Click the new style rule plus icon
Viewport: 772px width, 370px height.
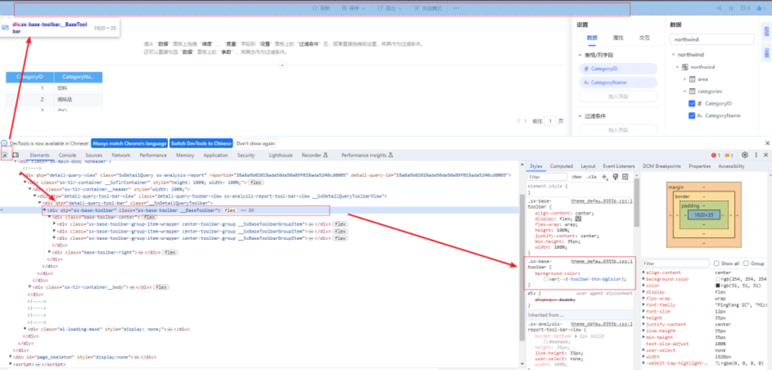pyautogui.click(x=605, y=177)
